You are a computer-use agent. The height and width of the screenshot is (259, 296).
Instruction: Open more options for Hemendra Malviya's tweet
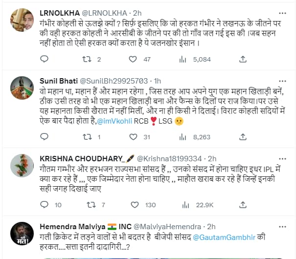click(x=282, y=227)
